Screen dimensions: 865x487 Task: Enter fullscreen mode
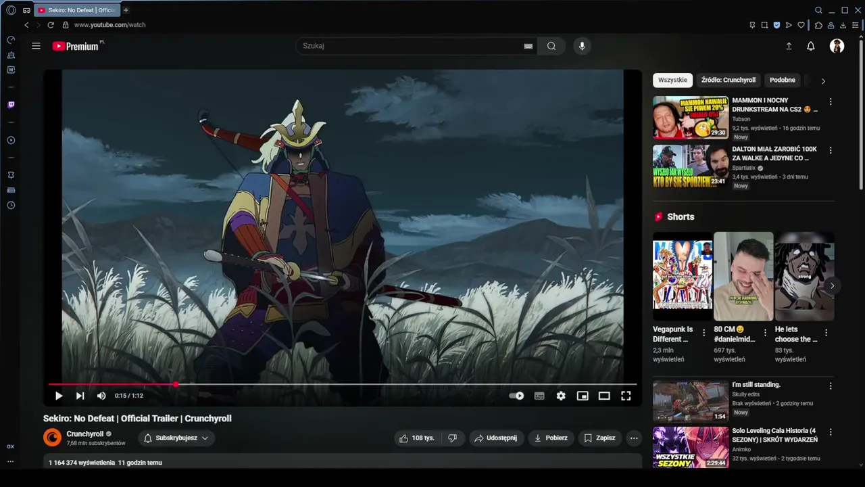click(x=626, y=396)
